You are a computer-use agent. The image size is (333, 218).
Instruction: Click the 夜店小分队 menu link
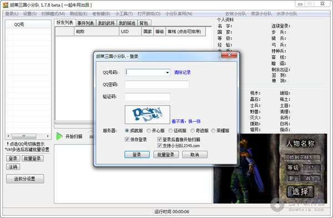(x=261, y=14)
